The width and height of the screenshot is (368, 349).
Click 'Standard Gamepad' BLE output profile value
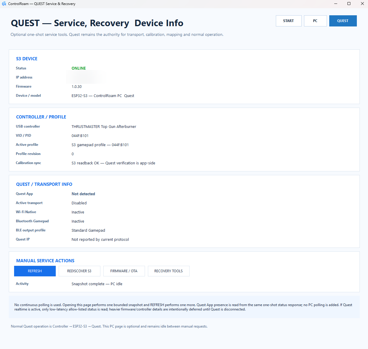click(x=88, y=231)
